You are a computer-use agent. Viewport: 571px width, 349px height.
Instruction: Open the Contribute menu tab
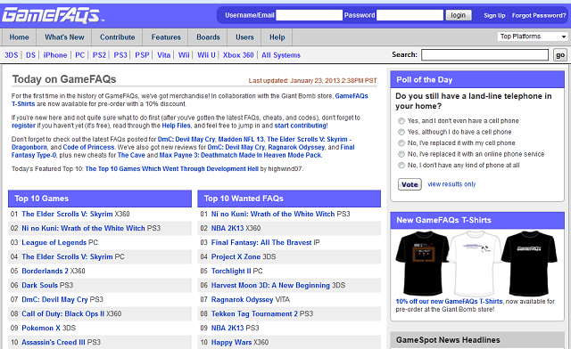click(x=117, y=37)
